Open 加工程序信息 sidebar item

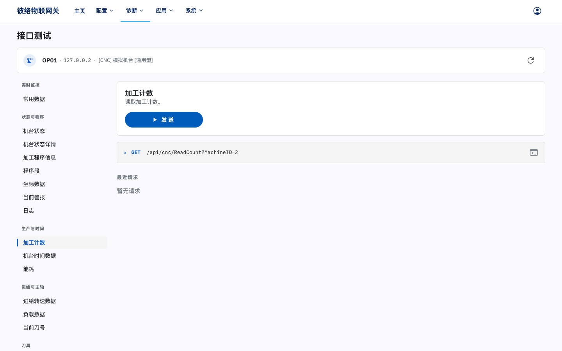tap(62, 158)
